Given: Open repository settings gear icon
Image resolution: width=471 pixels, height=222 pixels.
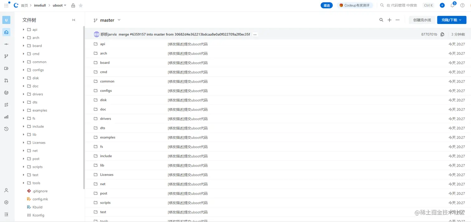Looking at the screenshot, I should pos(6,202).
